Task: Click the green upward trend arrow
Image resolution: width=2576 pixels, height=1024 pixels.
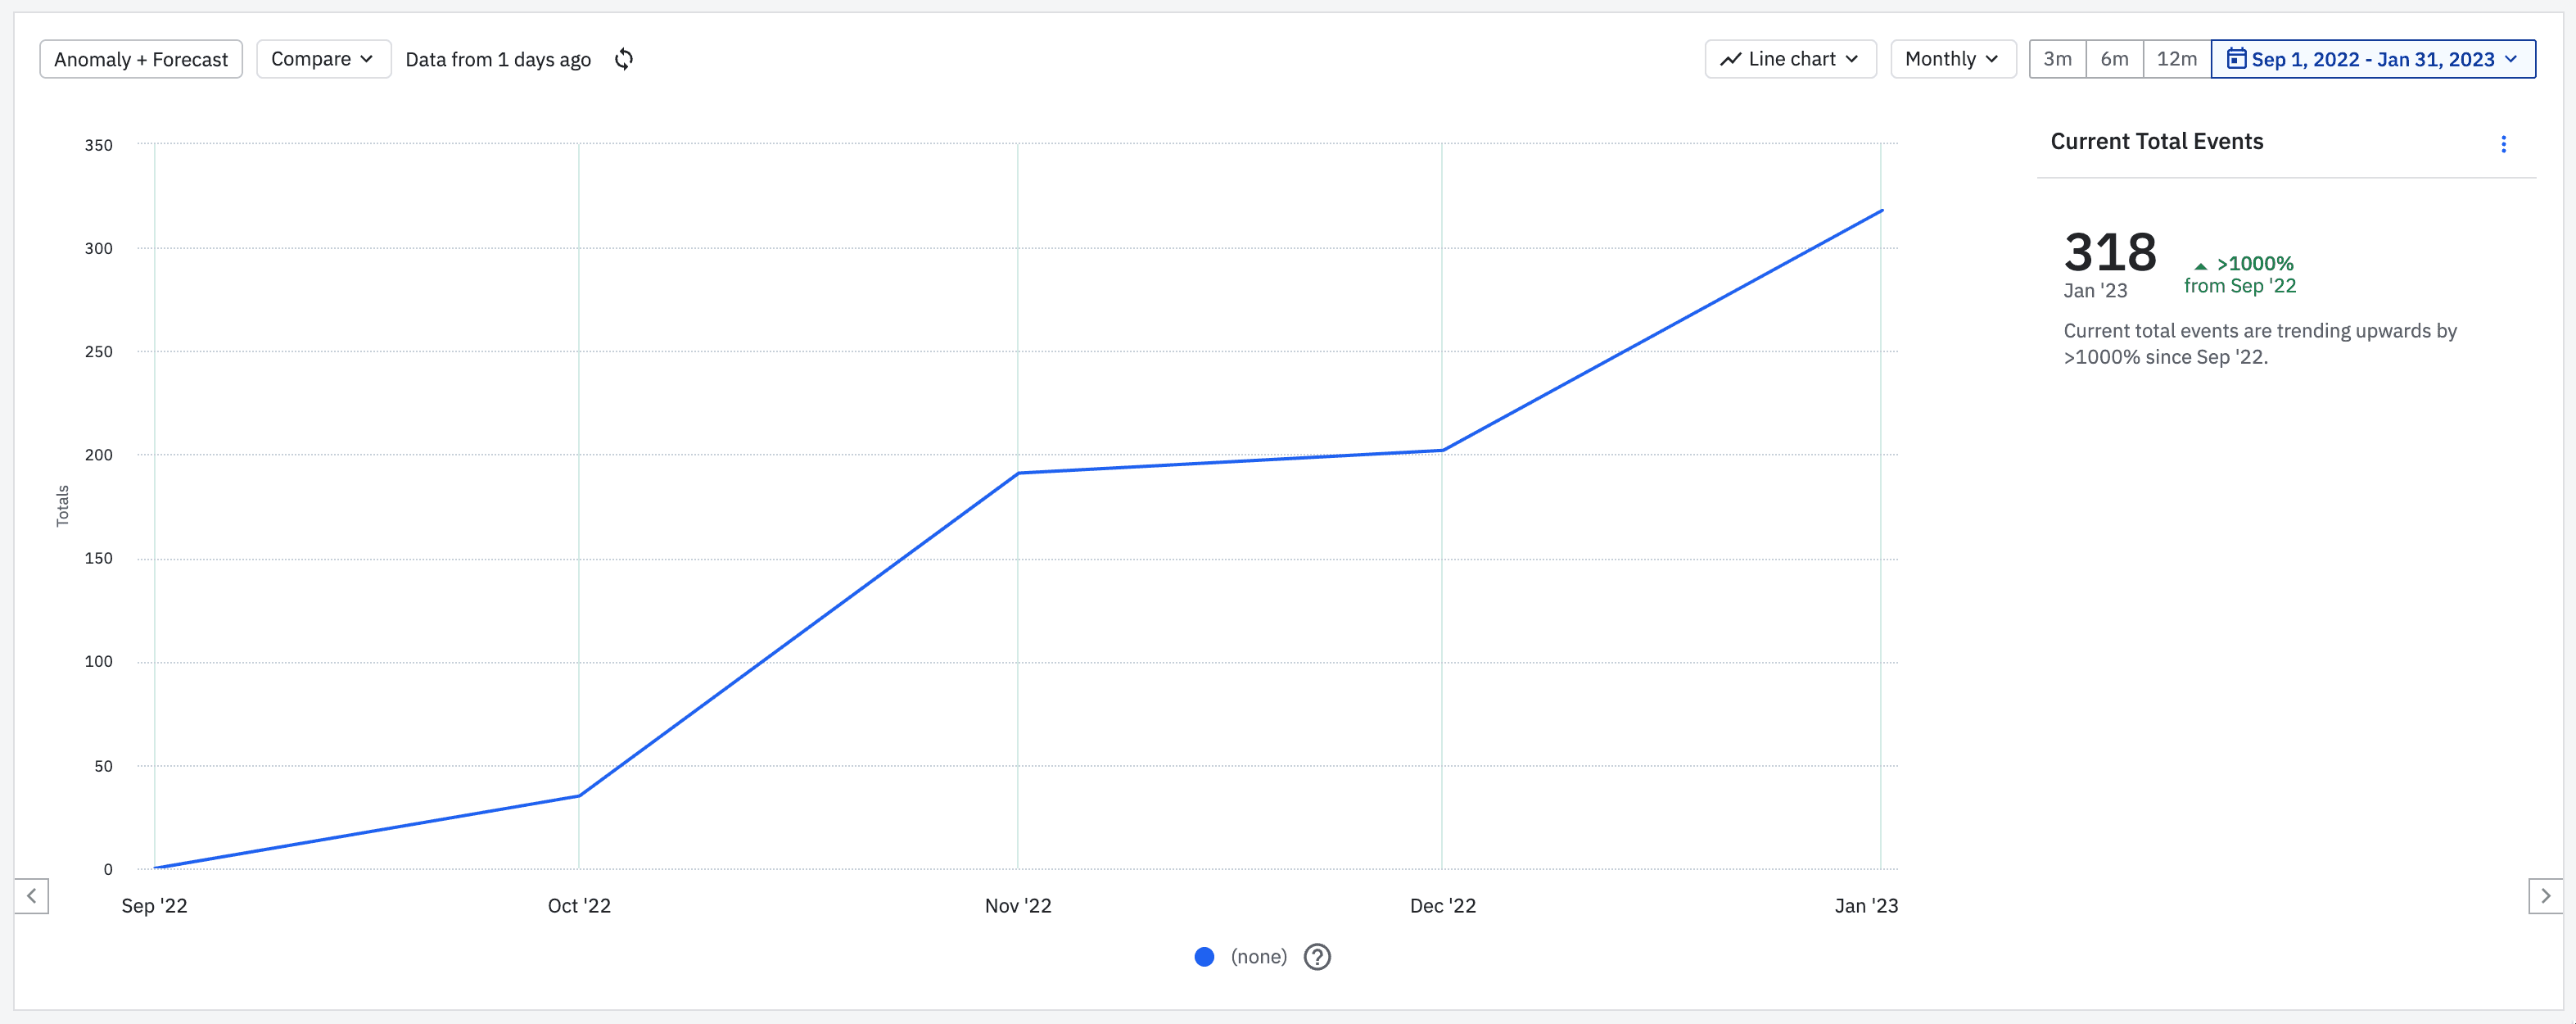Action: (x=2200, y=266)
